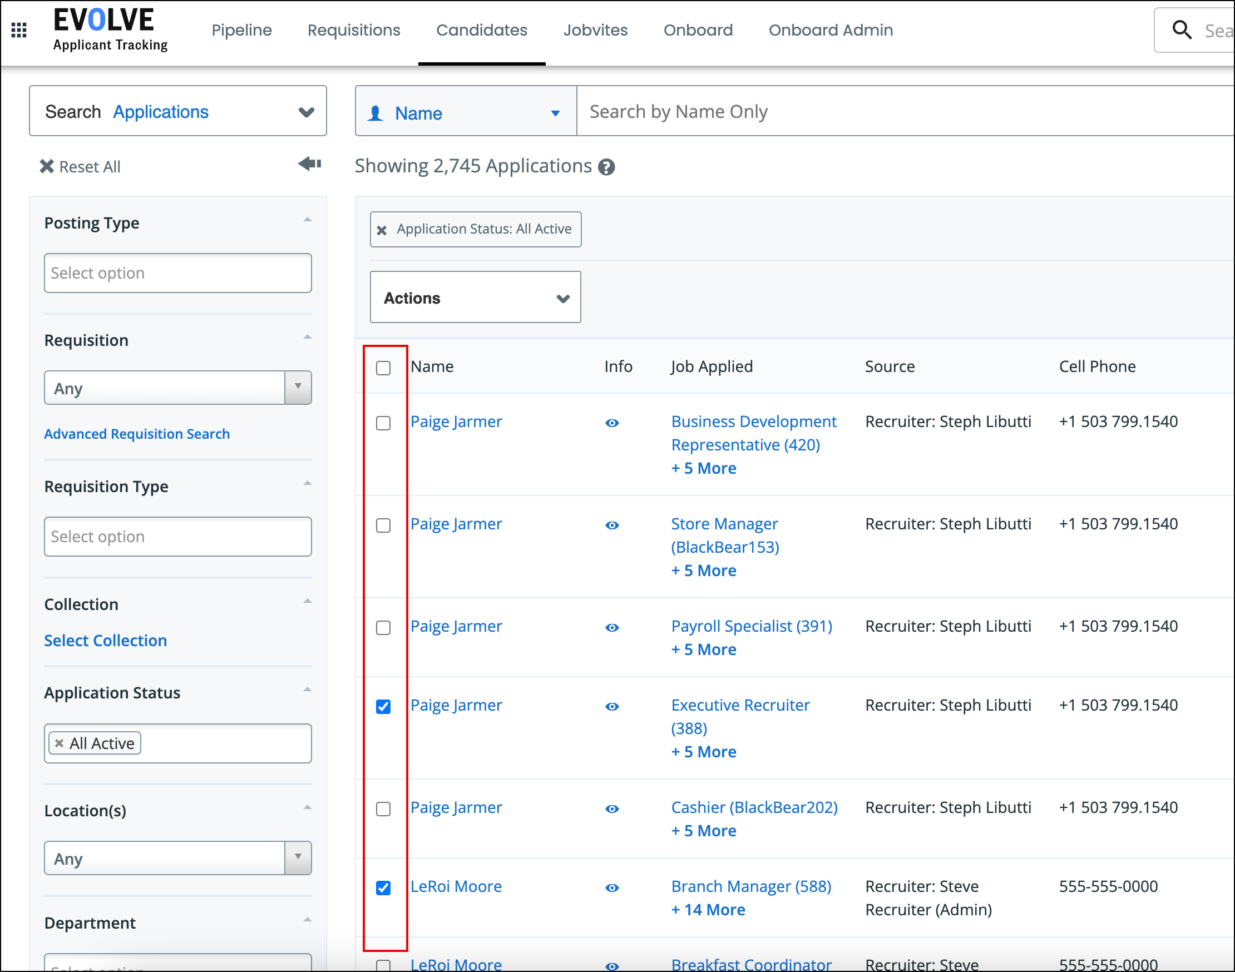Open the Requisition Any dropdown
This screenshot has width=1235, height=972.
click(177, 388)
